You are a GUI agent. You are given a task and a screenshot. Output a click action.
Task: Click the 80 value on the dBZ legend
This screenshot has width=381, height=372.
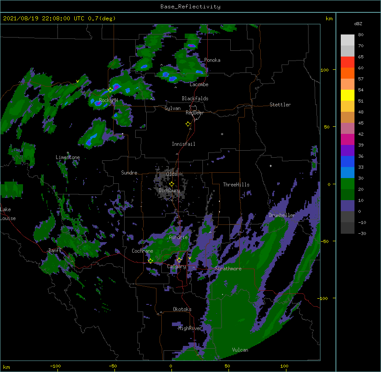tap(361, 35)
